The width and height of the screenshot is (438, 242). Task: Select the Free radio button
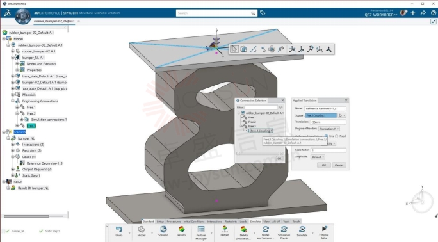click(x=327, y=136)
